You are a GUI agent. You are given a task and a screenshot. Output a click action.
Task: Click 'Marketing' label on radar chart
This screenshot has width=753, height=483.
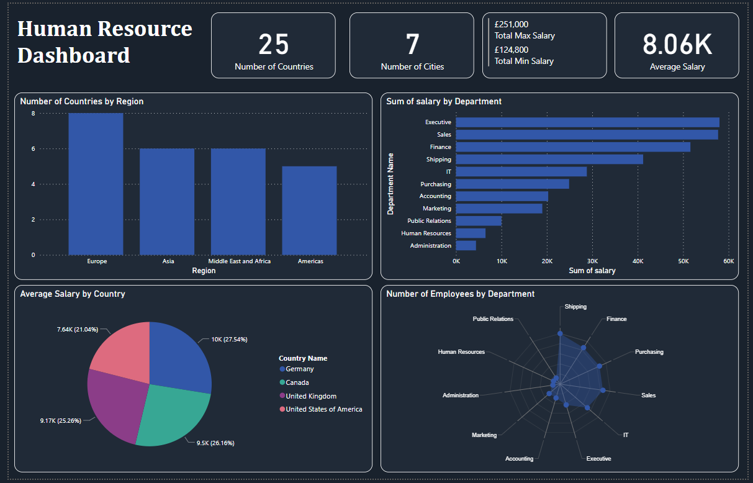pyautogui.click(x=484, y=435)
